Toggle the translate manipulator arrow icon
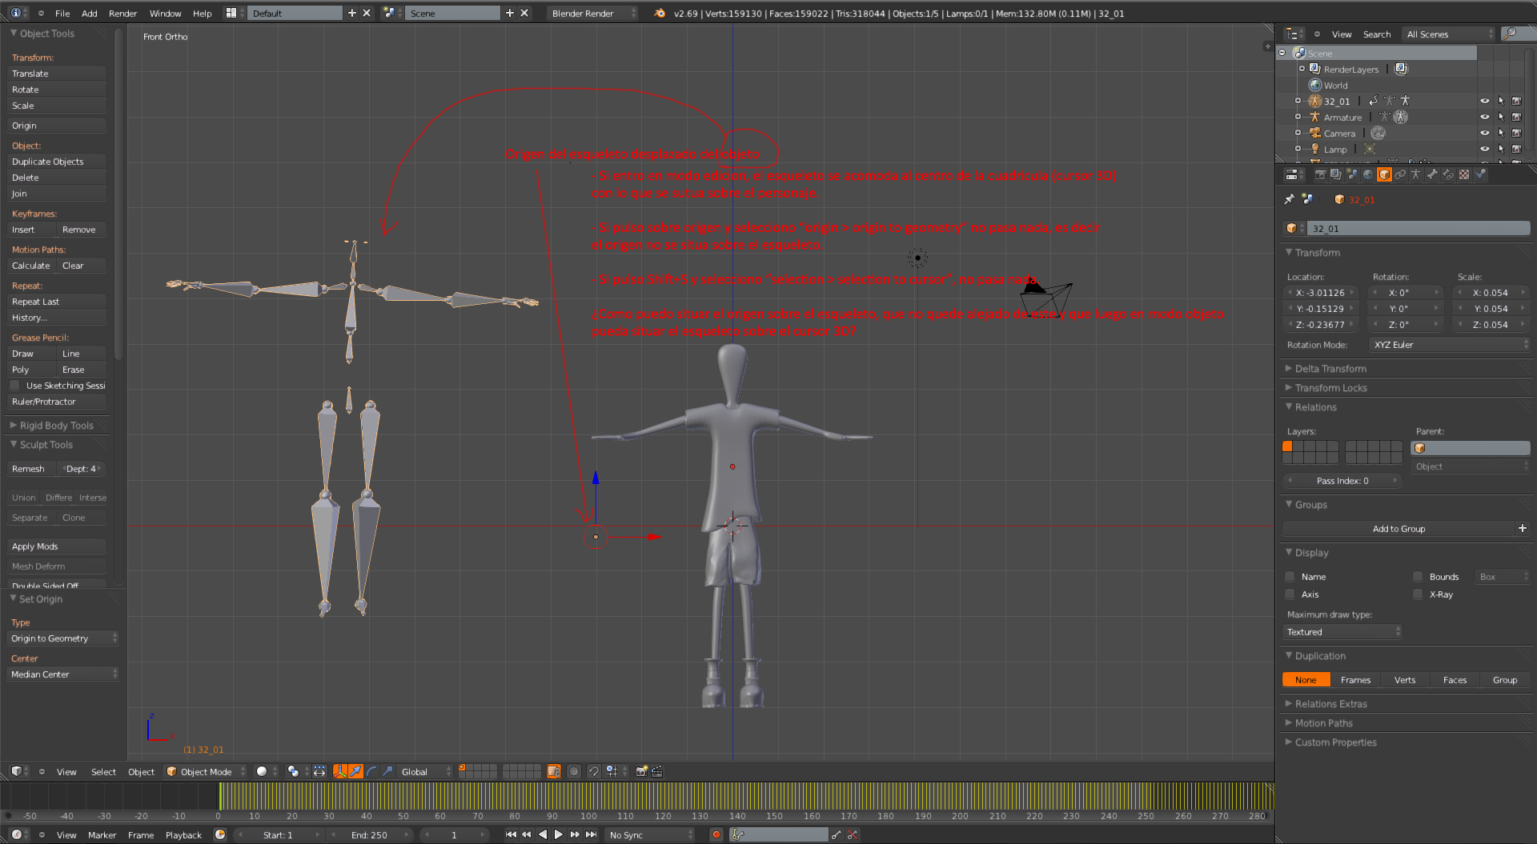Viewport: 1537px width, 844px height. point(355,771)
